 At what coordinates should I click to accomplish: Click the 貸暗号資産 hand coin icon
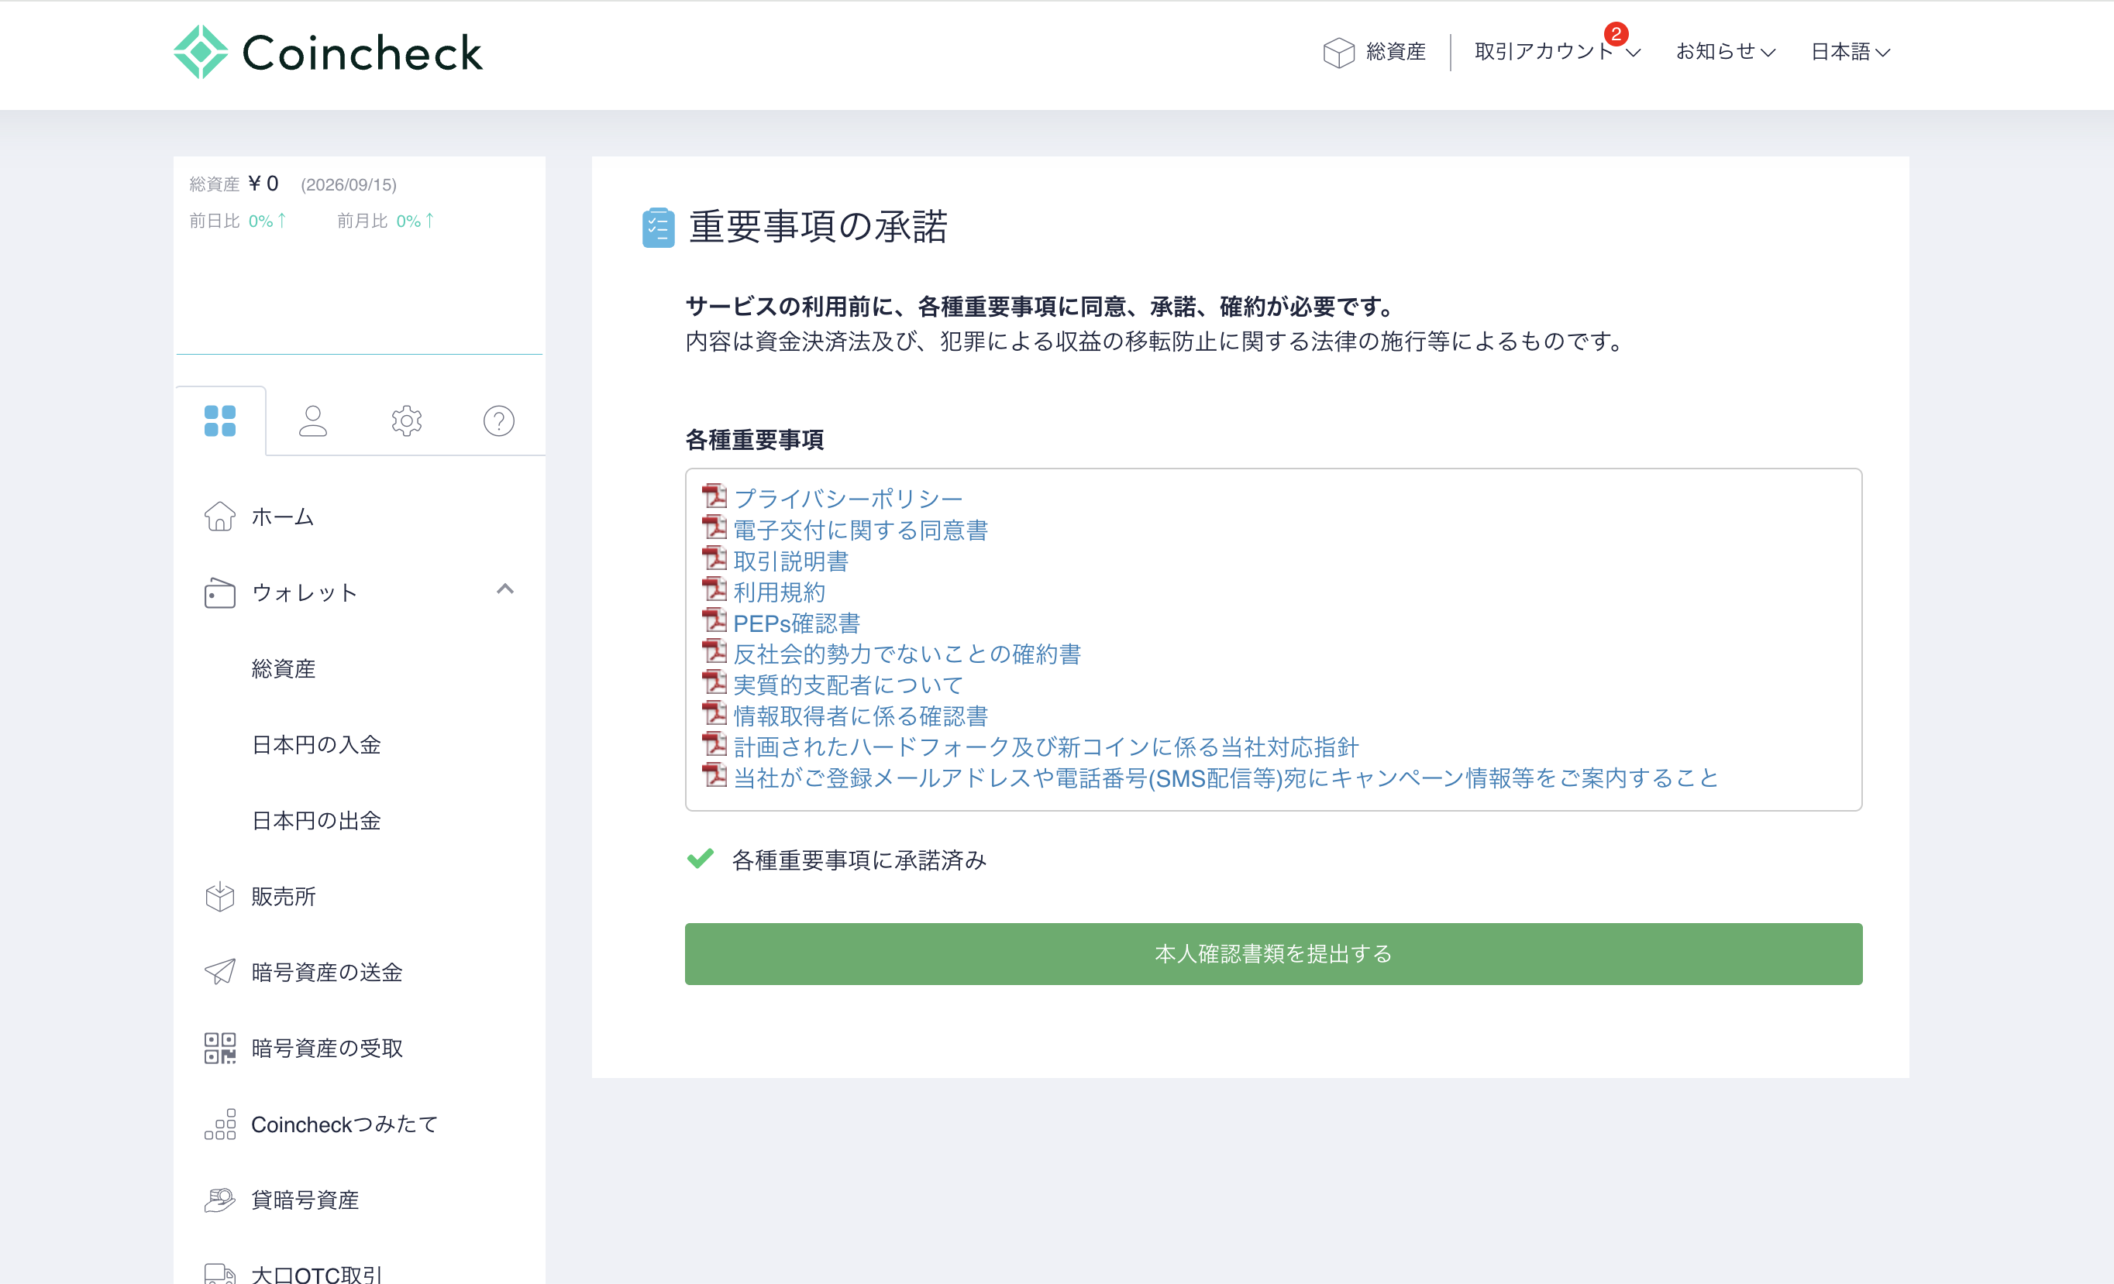tap(219, 1200)
